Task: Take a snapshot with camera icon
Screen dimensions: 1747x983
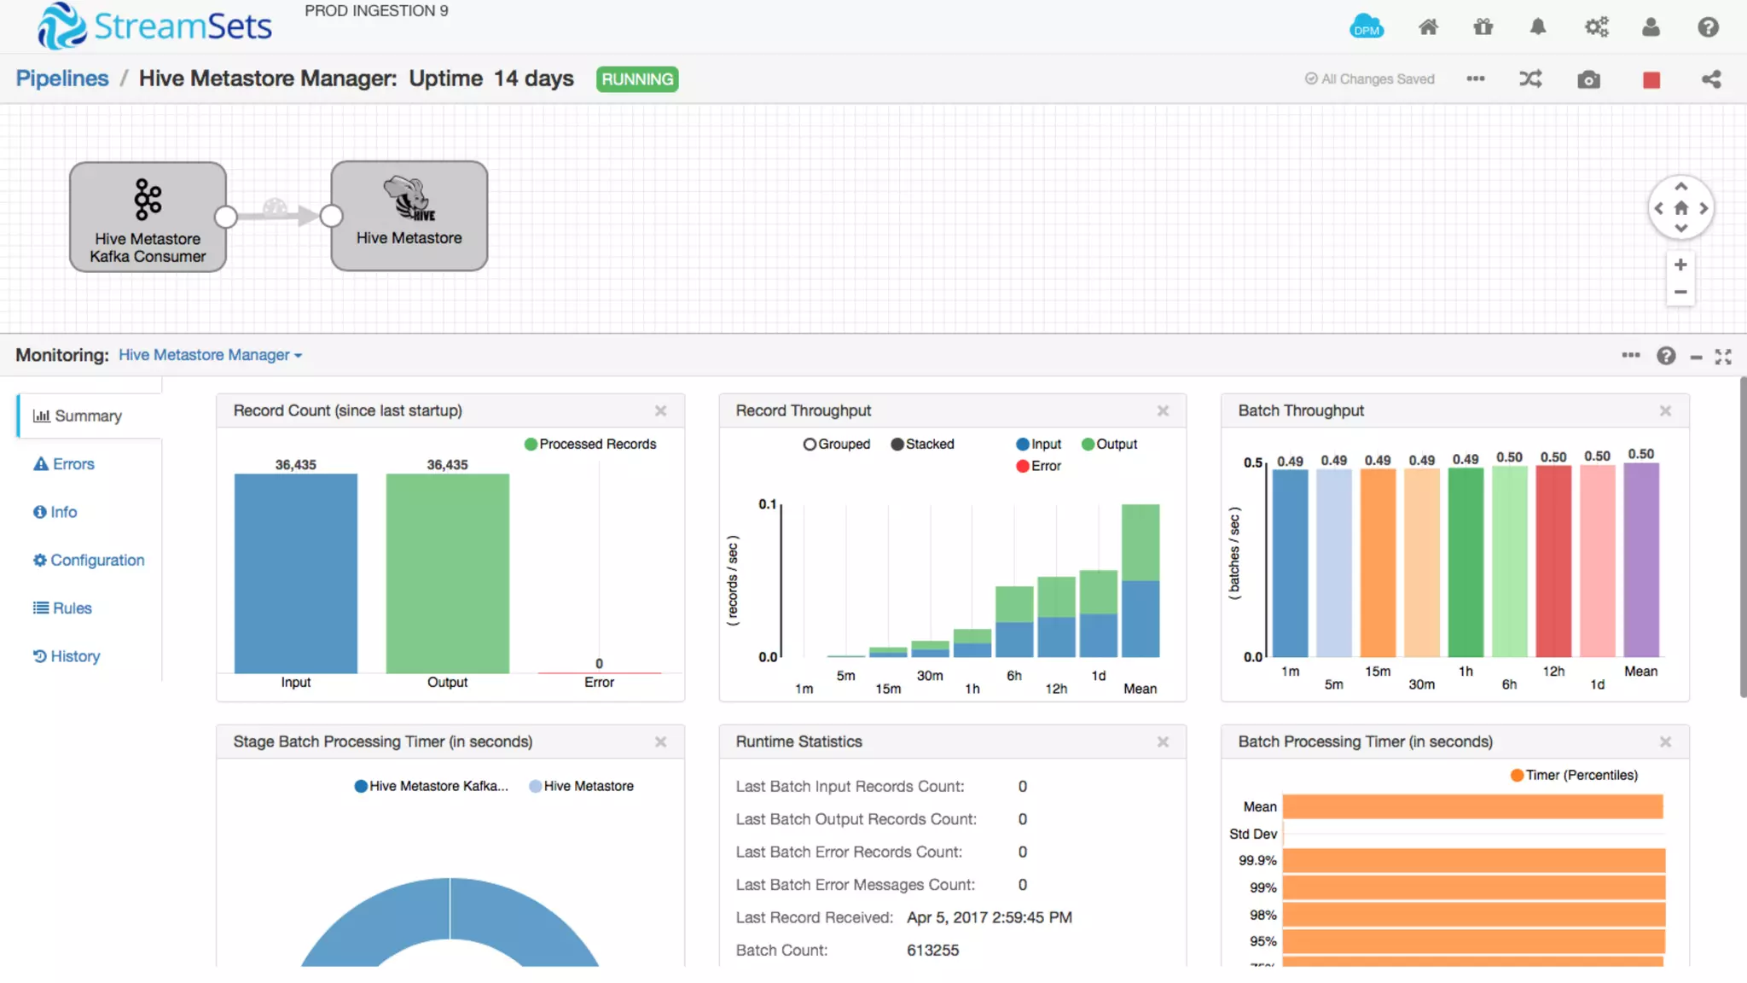Action: (1588, 79)
